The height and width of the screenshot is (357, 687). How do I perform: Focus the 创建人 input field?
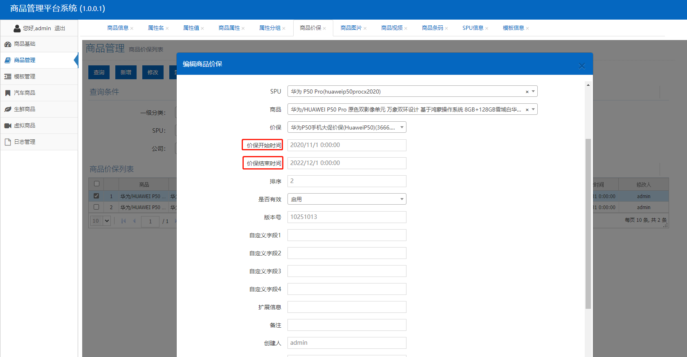coord(347,343)
